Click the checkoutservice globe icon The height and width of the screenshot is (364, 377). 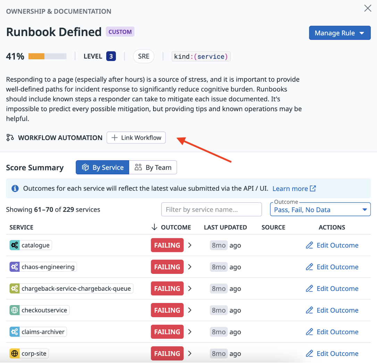coord(14,310)
